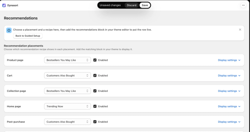Open Home page Trending Now dropdown

tap(67, 106)
